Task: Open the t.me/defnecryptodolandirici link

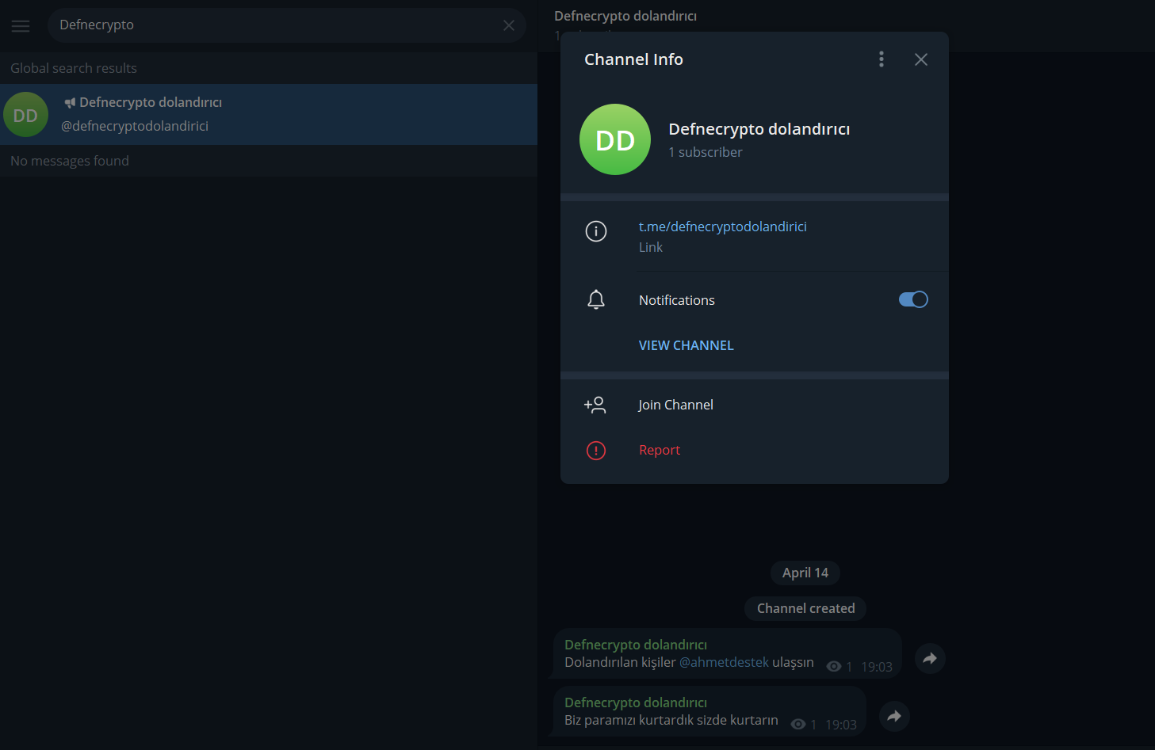Action: 723,227
